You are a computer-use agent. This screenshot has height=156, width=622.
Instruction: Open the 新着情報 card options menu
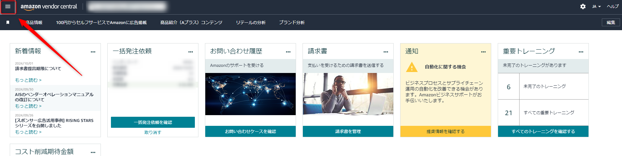coord(93,52)
